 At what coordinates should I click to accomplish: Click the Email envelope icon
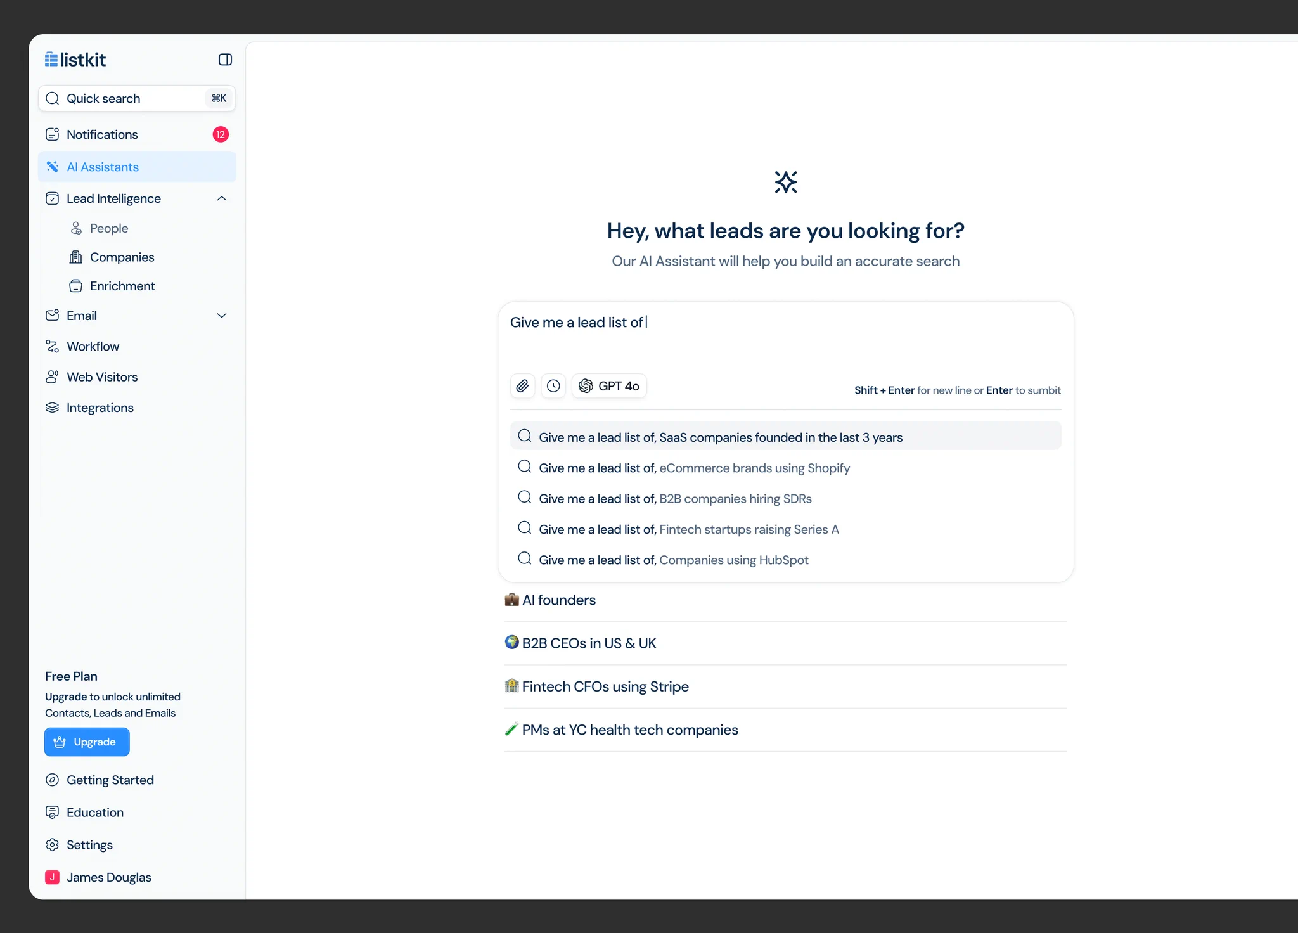[x=53, y=316]
